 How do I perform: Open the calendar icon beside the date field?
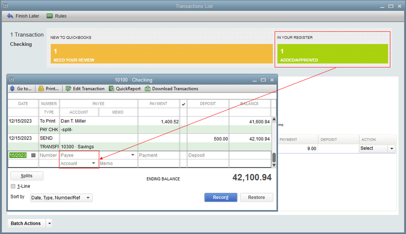pyautogui.click(x=33, y=155)
